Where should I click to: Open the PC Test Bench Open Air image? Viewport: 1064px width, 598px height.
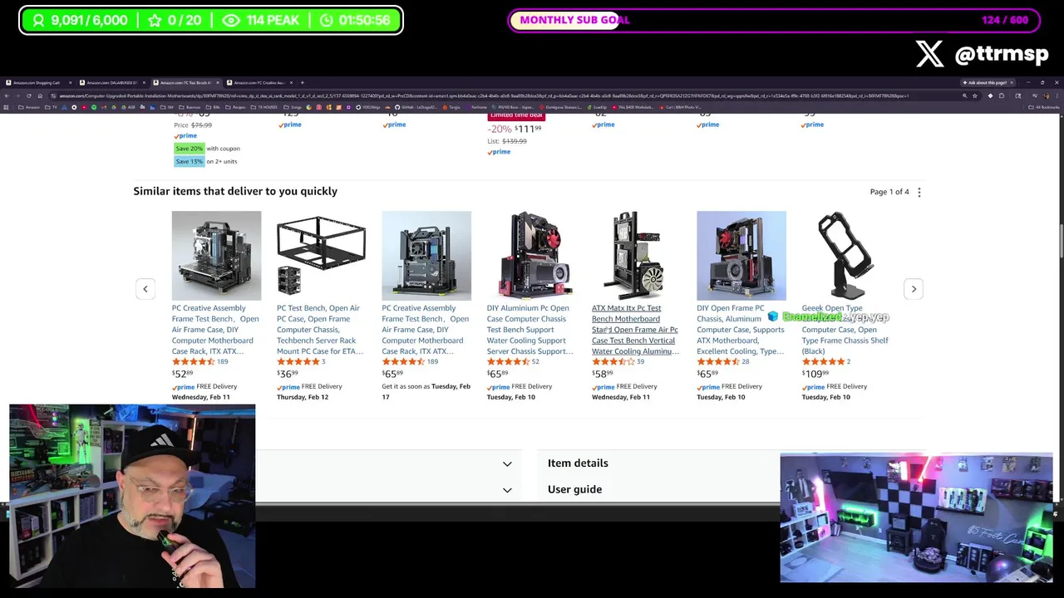pos(321,256)
